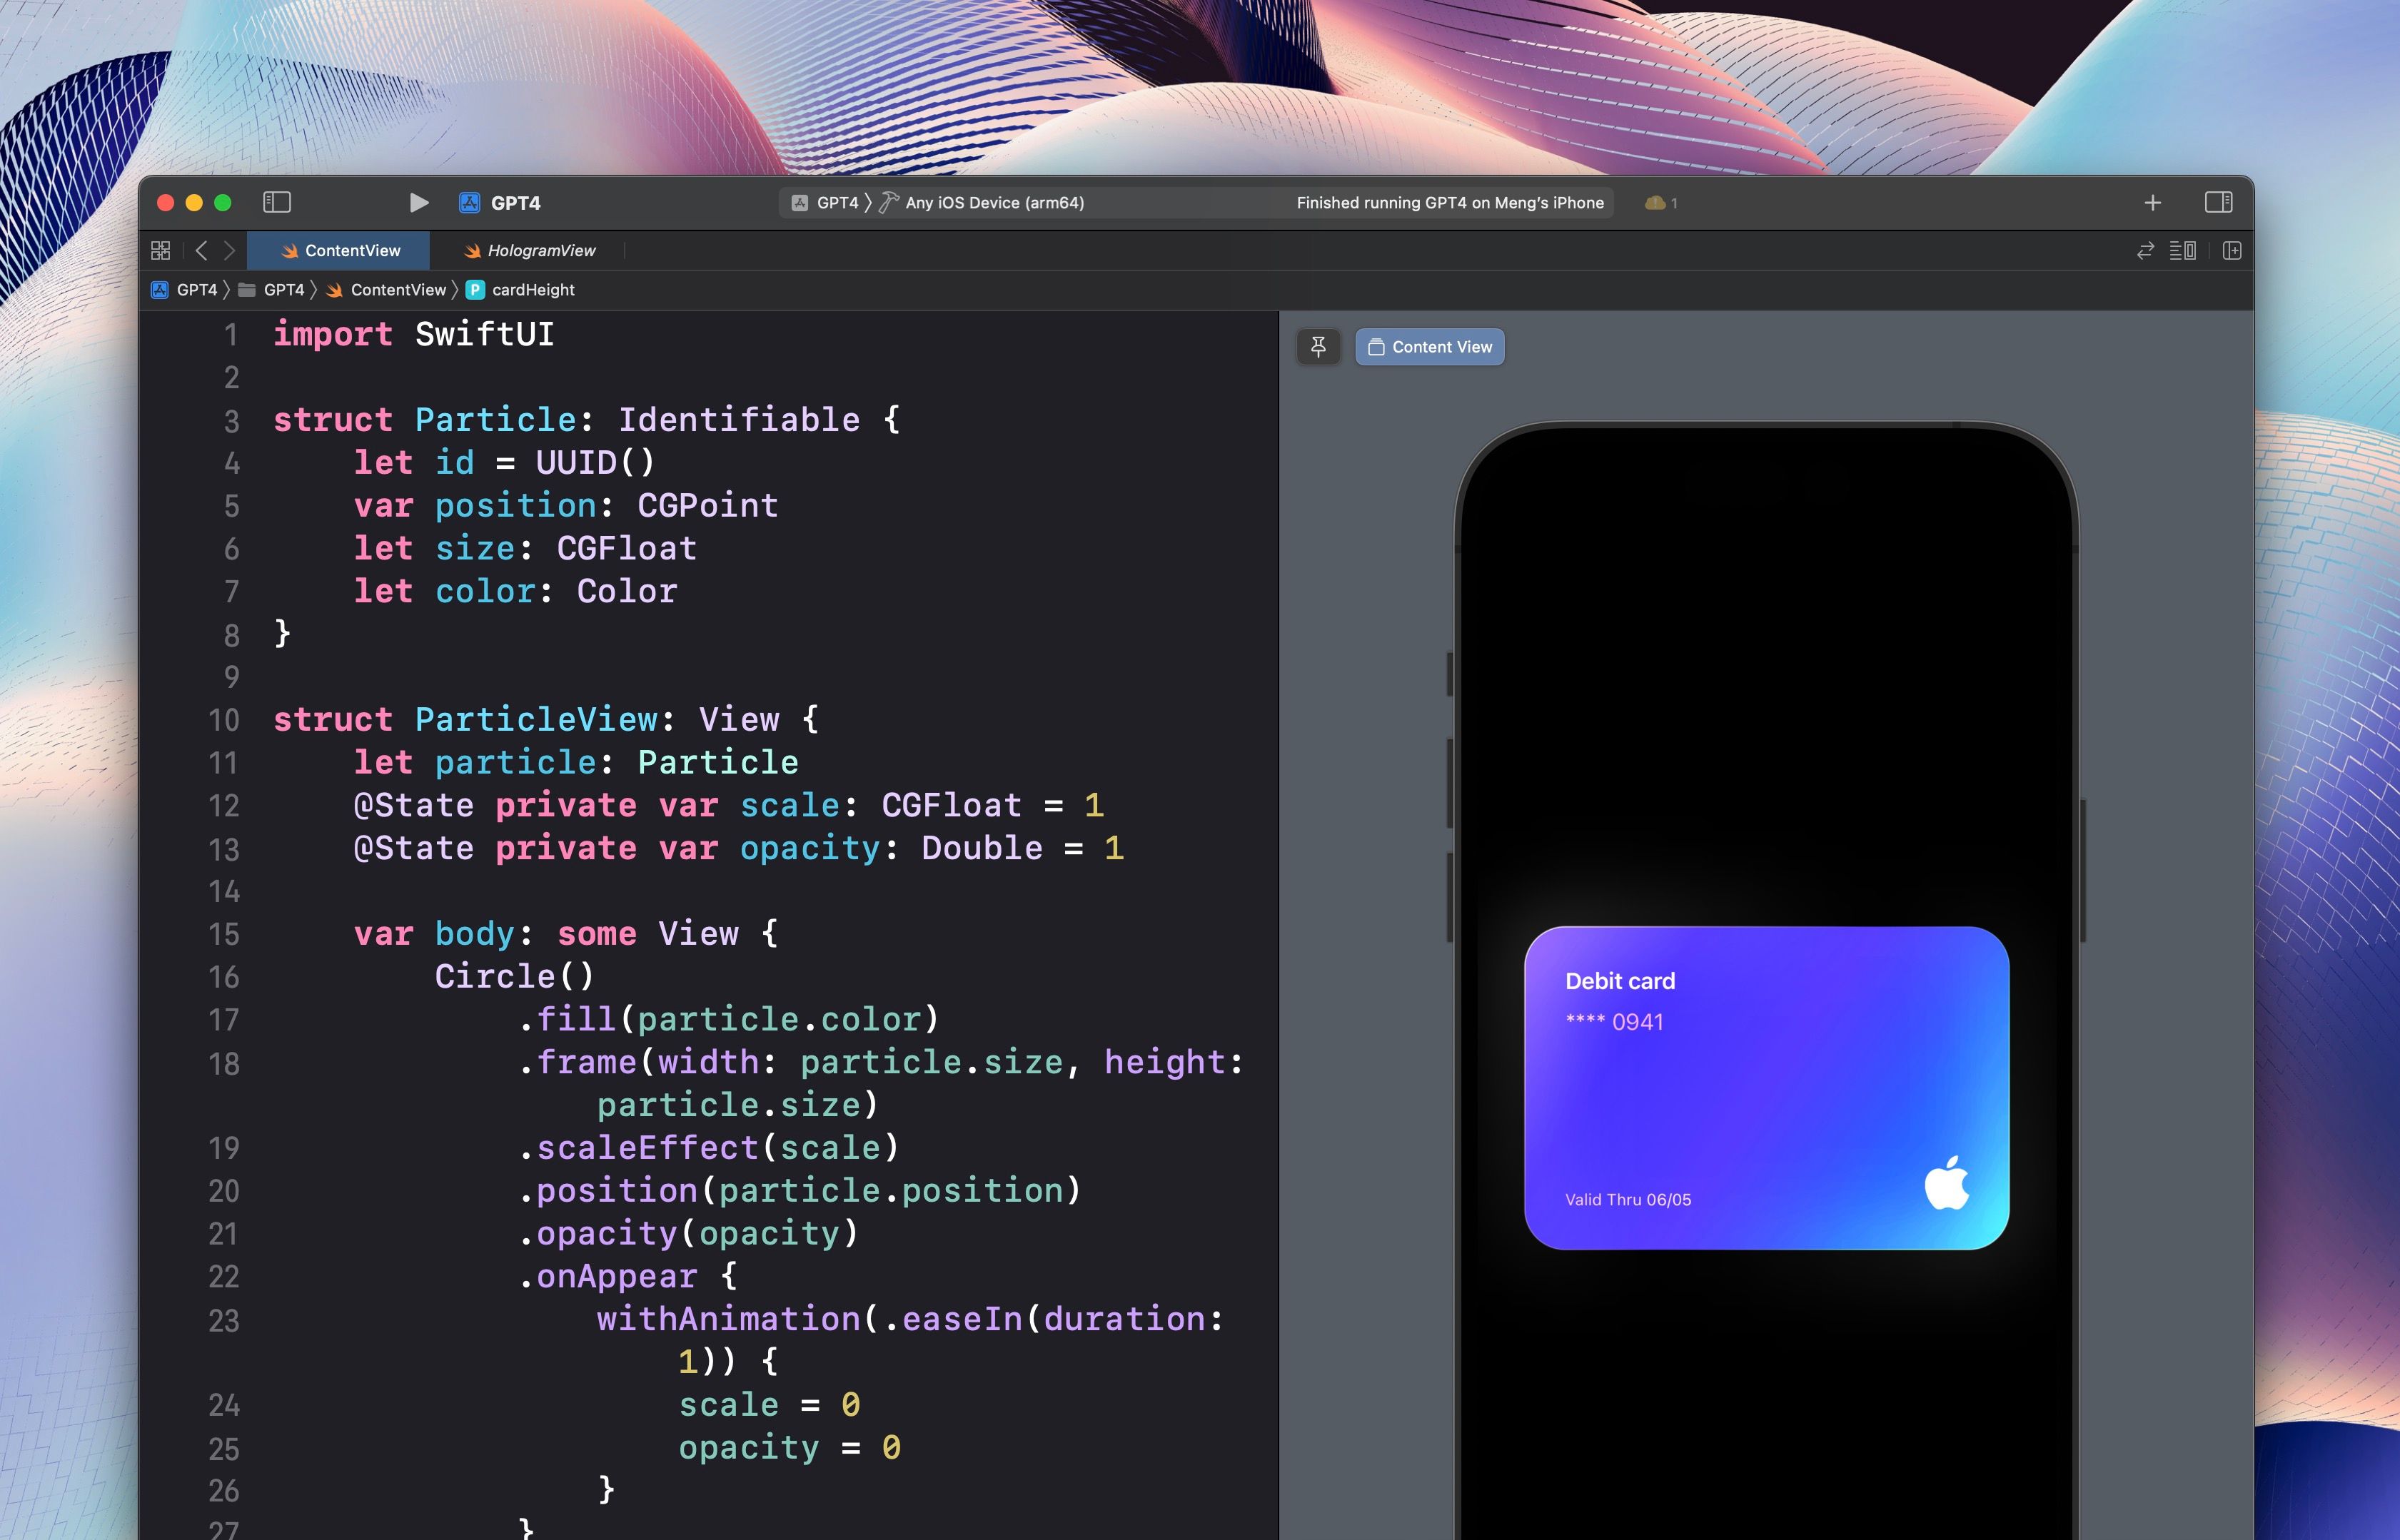Pin the preview with pin icon
This screenshot has width=2400, height=1540.
pos(1319,347)
